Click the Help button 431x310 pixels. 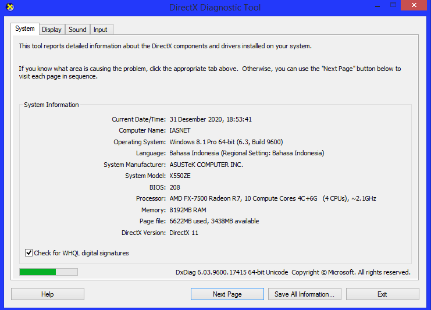click(48, 294)
